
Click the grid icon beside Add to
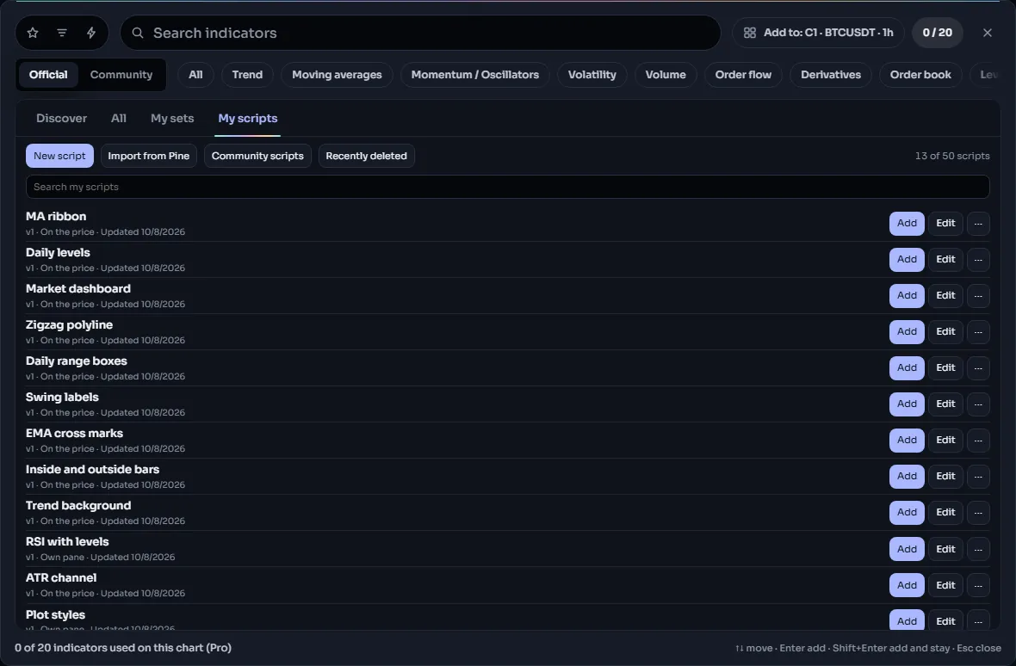point(750,33)
